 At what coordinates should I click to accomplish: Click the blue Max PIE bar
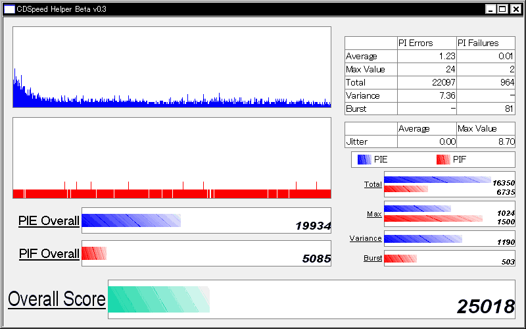[418, 209]
